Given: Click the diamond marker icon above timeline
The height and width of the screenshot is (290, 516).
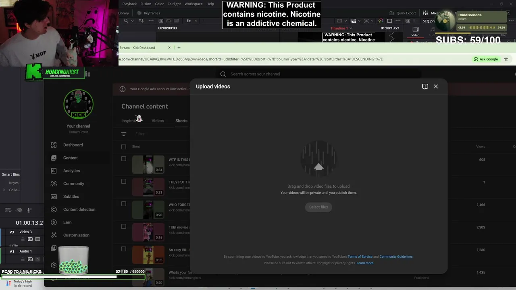Looking at the screenshot, I should tap(19, 210).
